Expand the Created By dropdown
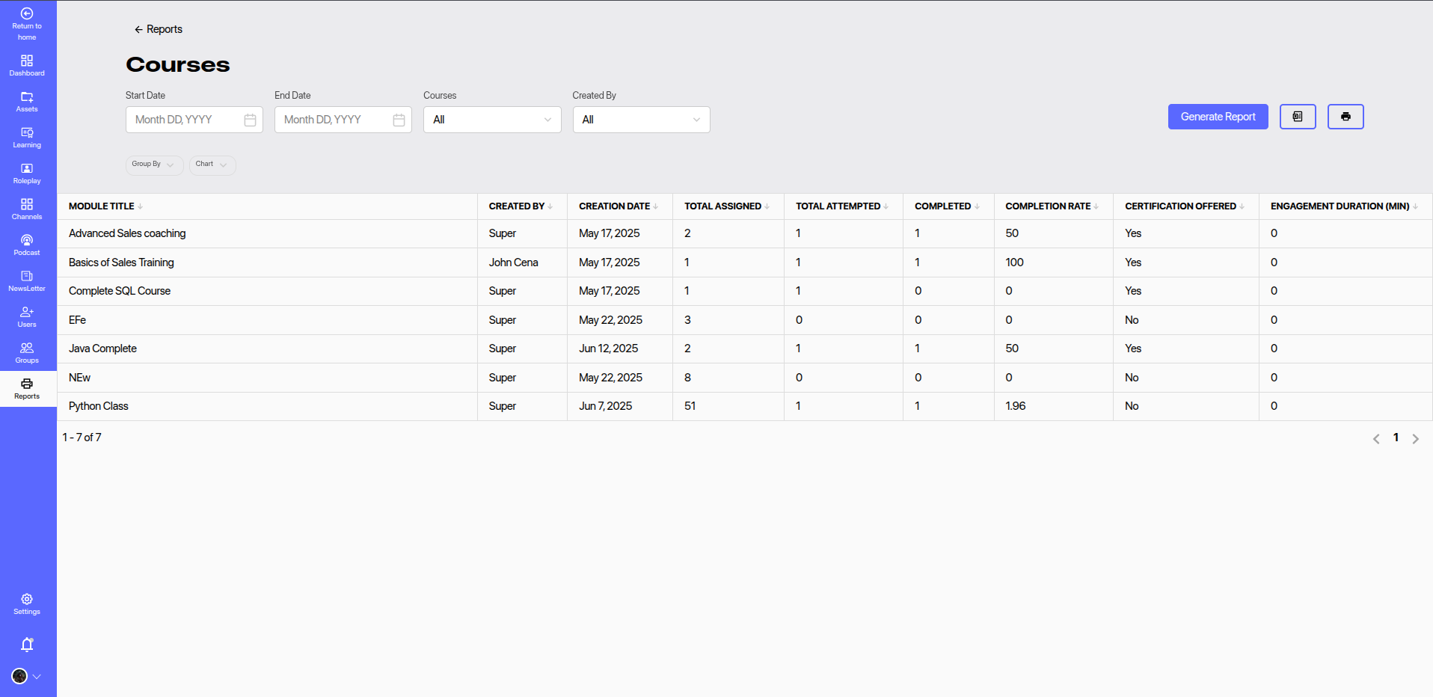The width and height of the screenshot is (1433, 697). (x=641, y=120)
